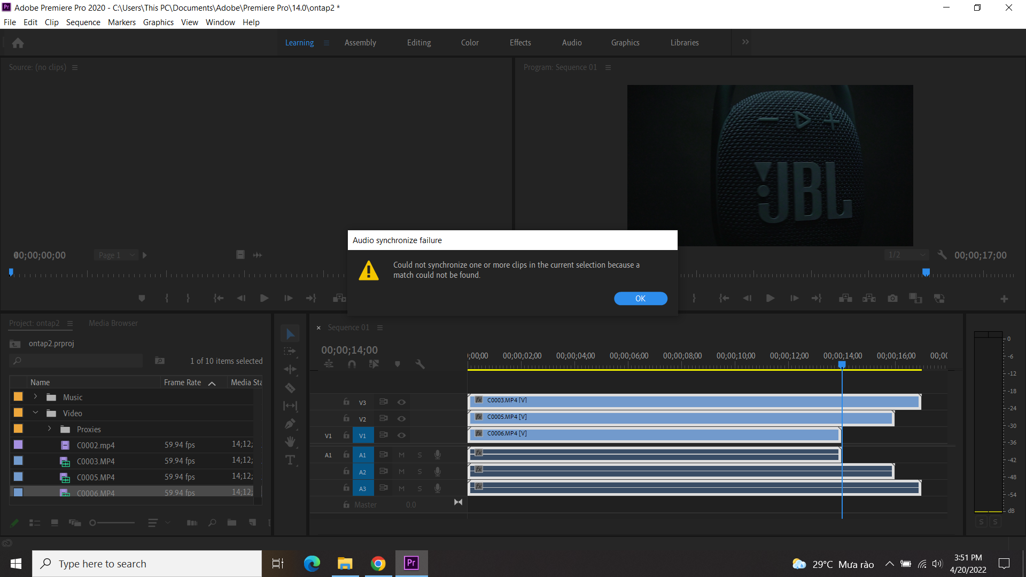
Task: Select the Pen tool
Action: click(x=290, y=424)
